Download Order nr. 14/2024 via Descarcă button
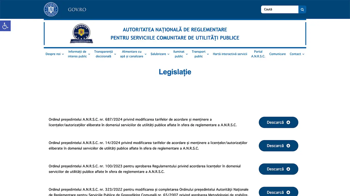 coord(278,146)
